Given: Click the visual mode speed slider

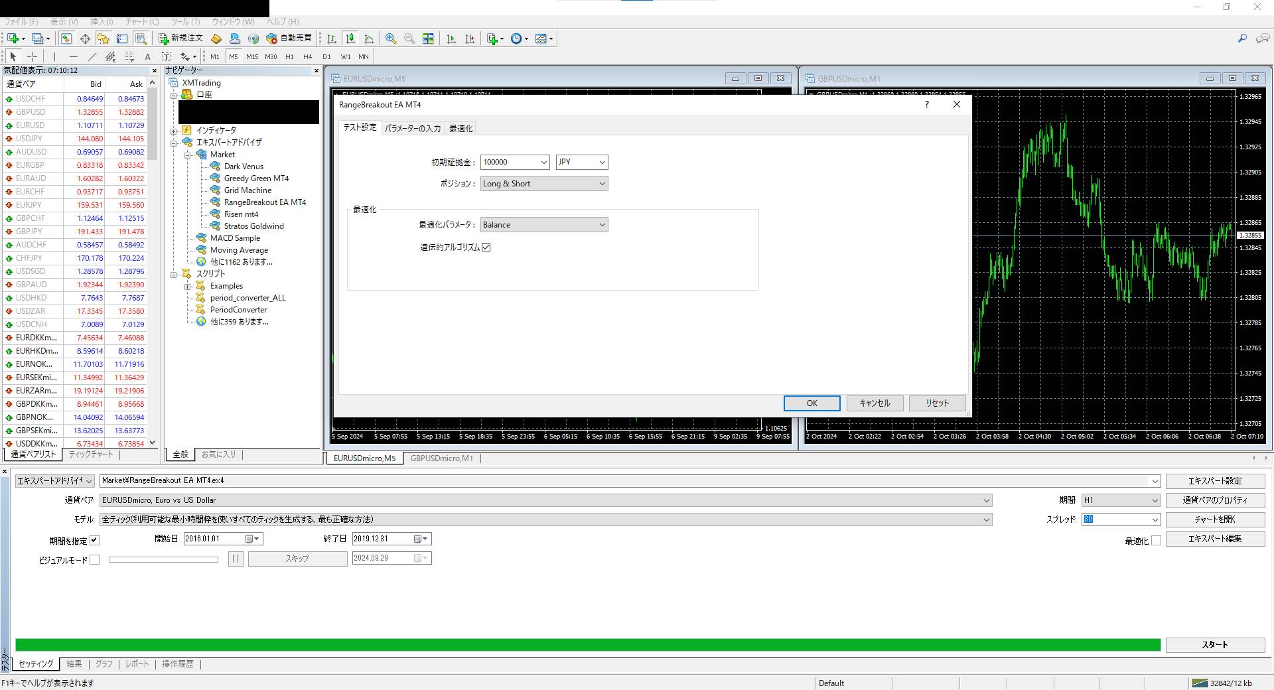Looking at the screenshot, I should coord(163,559).
